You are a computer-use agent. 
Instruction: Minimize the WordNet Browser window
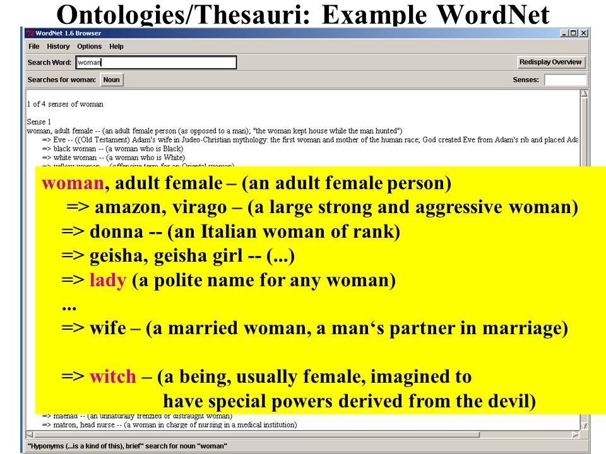[564, 33]
